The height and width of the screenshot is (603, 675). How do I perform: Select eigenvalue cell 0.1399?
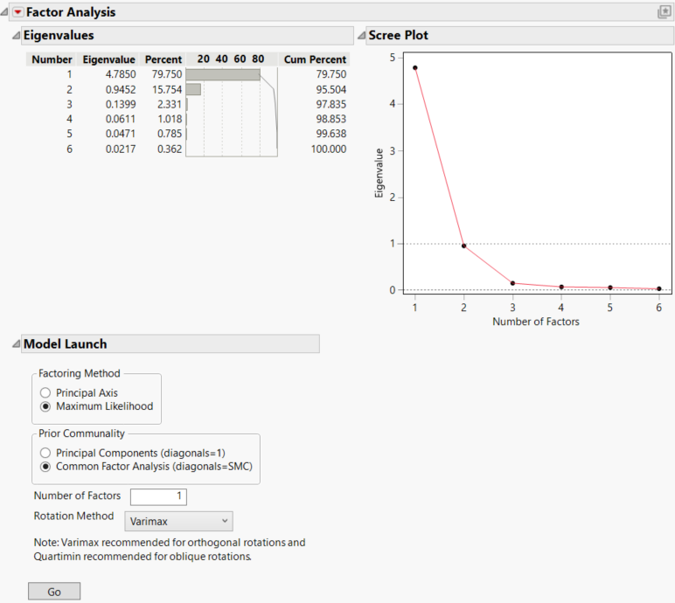tap(121, 104)
